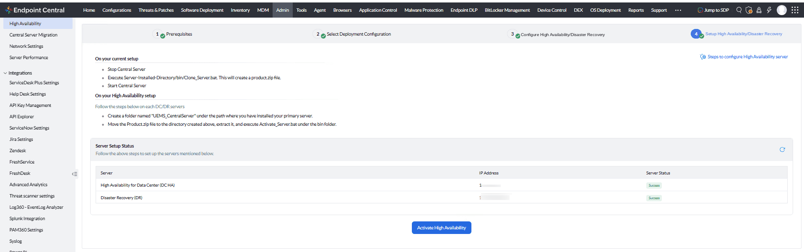The width and height of the screenshot is (804, 252).
Task: Click High Availability for Data Center (DC HA) row
Action: 441,185
